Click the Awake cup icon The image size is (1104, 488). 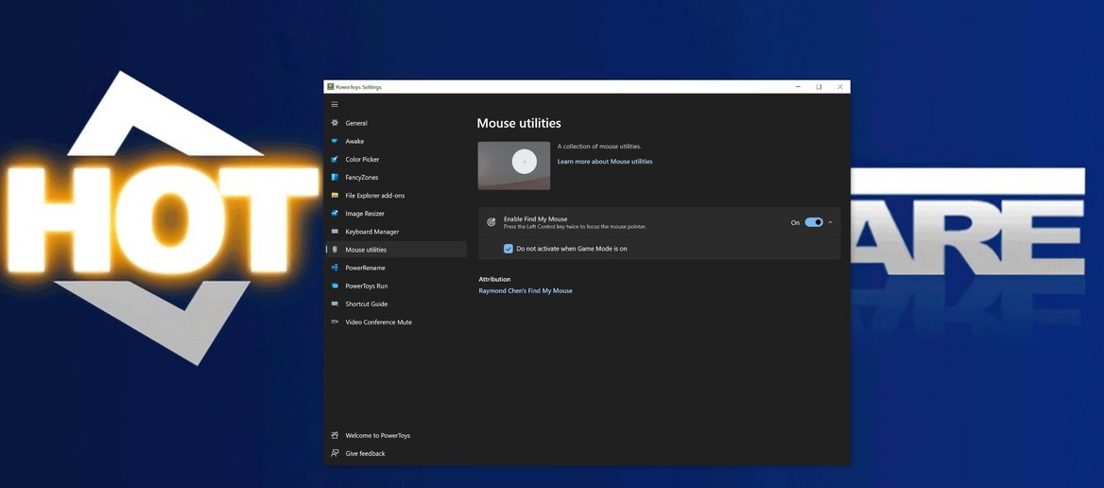[335, 141]
